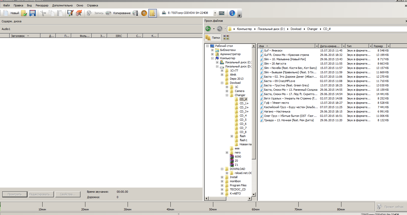The width and height of the screenshot is (407, 215).
Task: Collapse the Changer folder tree node
Action: point(227,95)
